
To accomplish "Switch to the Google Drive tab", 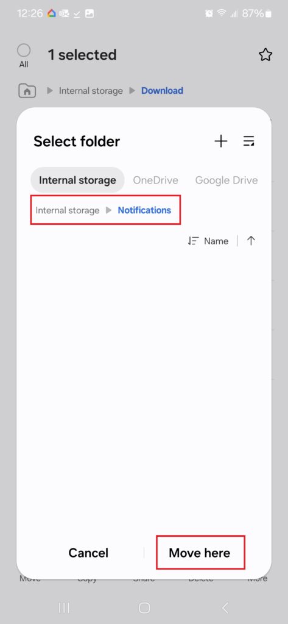I will [x=227, y=180].
